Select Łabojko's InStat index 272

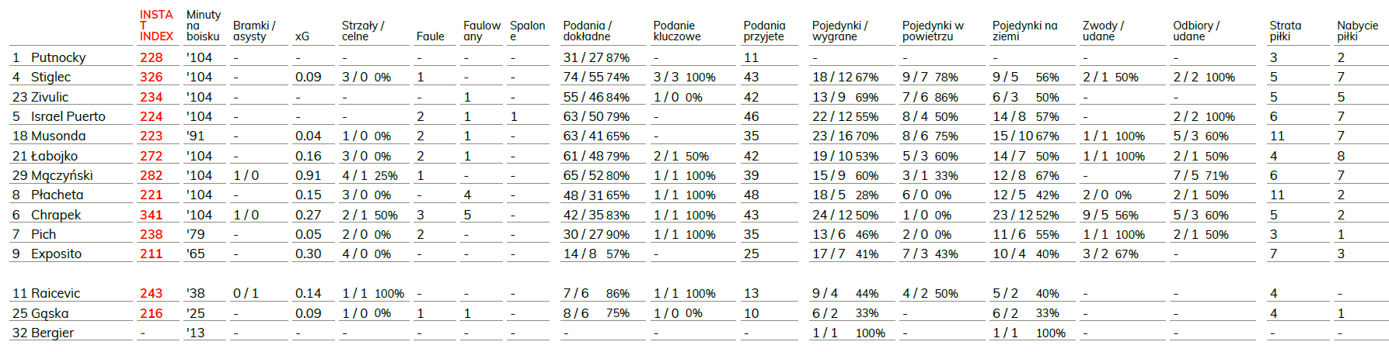(x=151, y=156)
